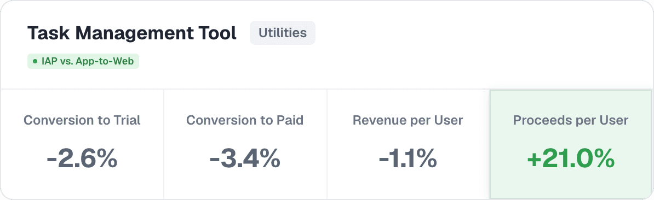Open the Task Management Tool title
The height and width of the screenshot is (200, 654).
point(132,33)
